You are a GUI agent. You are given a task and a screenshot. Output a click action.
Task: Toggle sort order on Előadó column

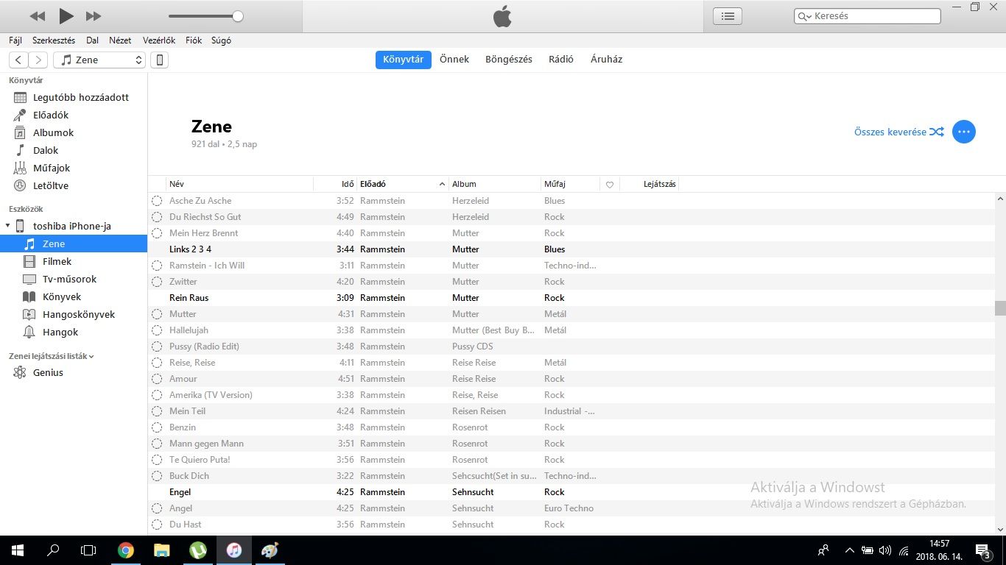coord(403,184)
